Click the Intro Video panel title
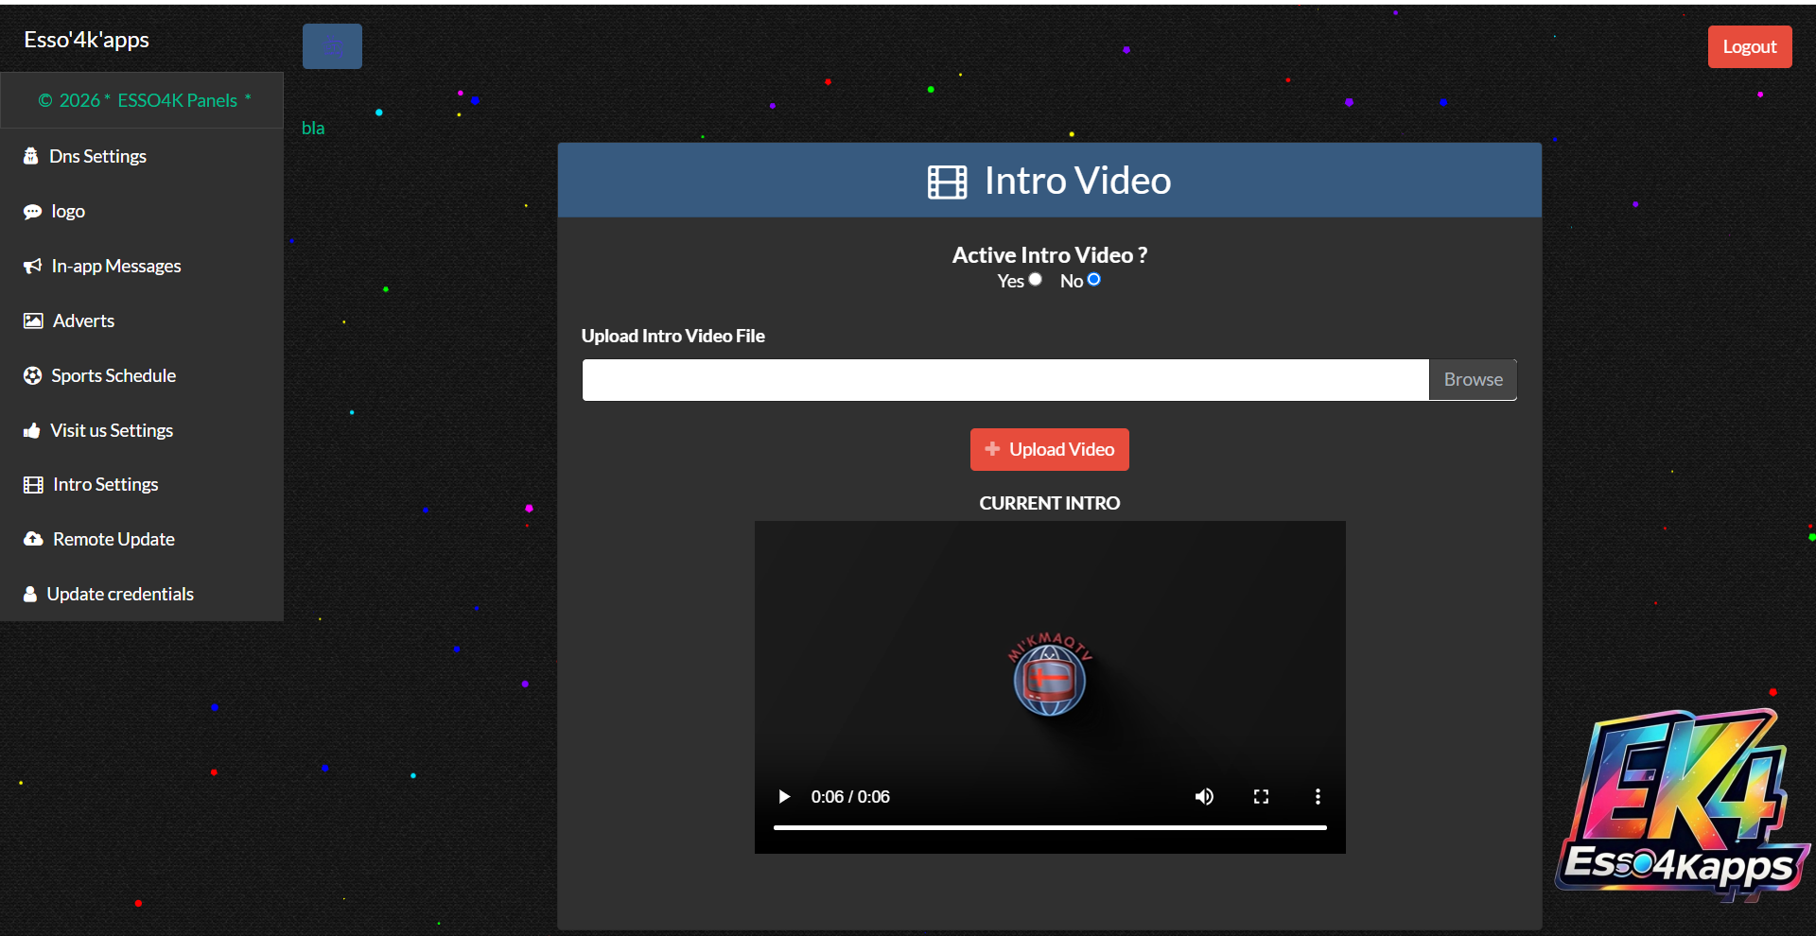Viewport: 1816px width, 936px height. coord(1077,182)
